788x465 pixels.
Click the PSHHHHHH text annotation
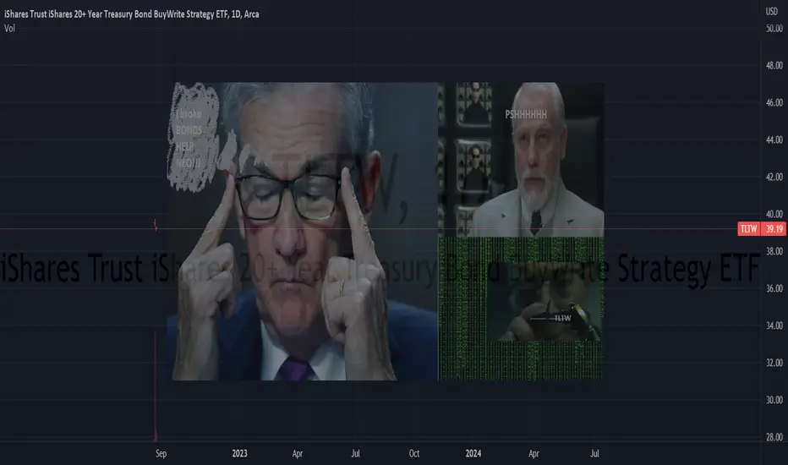point(526,115)
